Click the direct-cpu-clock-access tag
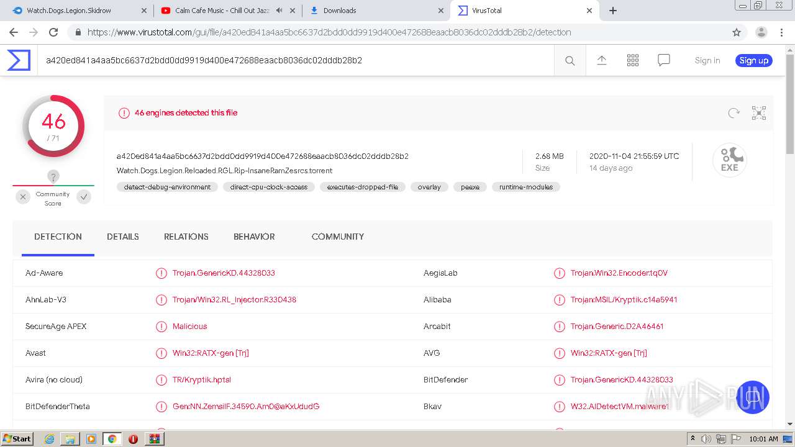This screenshot has width=795, height=447. pos(269,187)
